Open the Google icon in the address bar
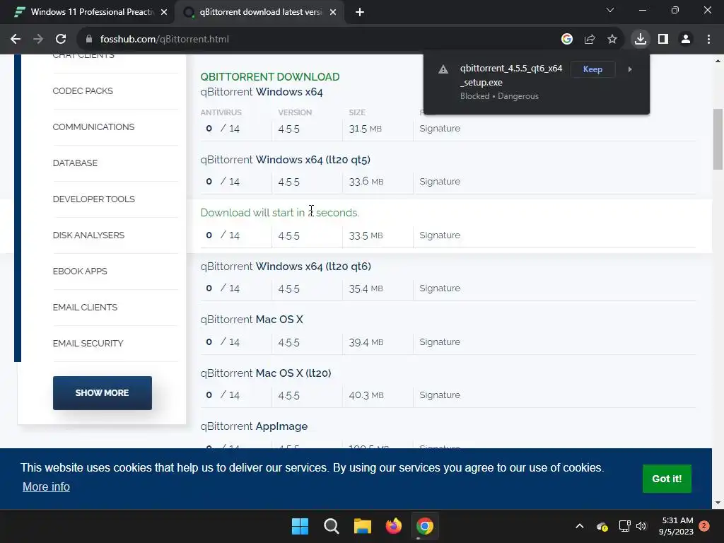Viewport: 724px width, 543px height. (x=567, y=40)
